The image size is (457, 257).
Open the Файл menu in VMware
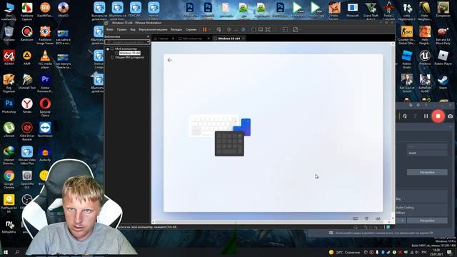[x=110, y=29]
